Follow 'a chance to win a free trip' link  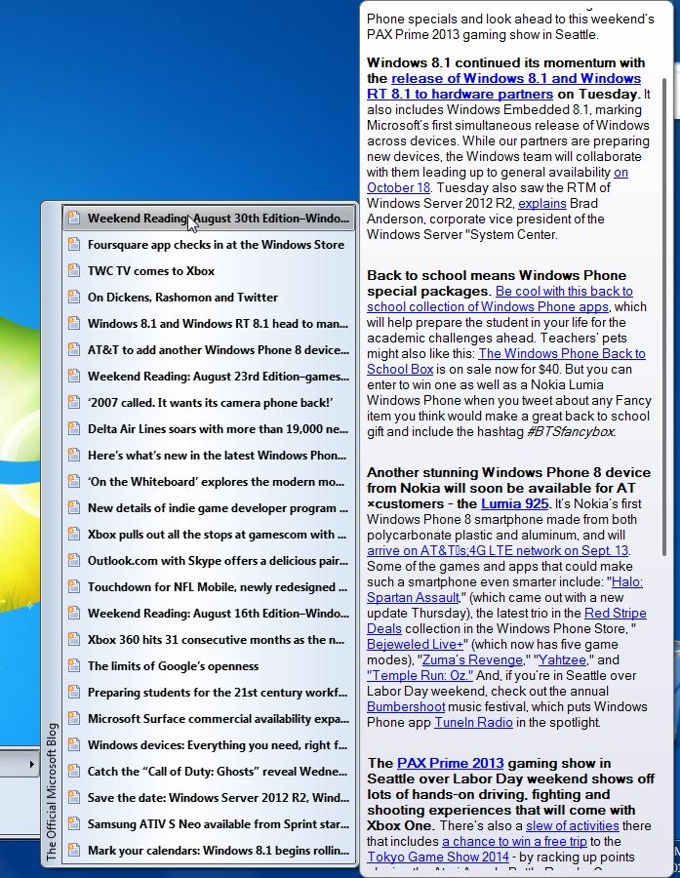514,842
